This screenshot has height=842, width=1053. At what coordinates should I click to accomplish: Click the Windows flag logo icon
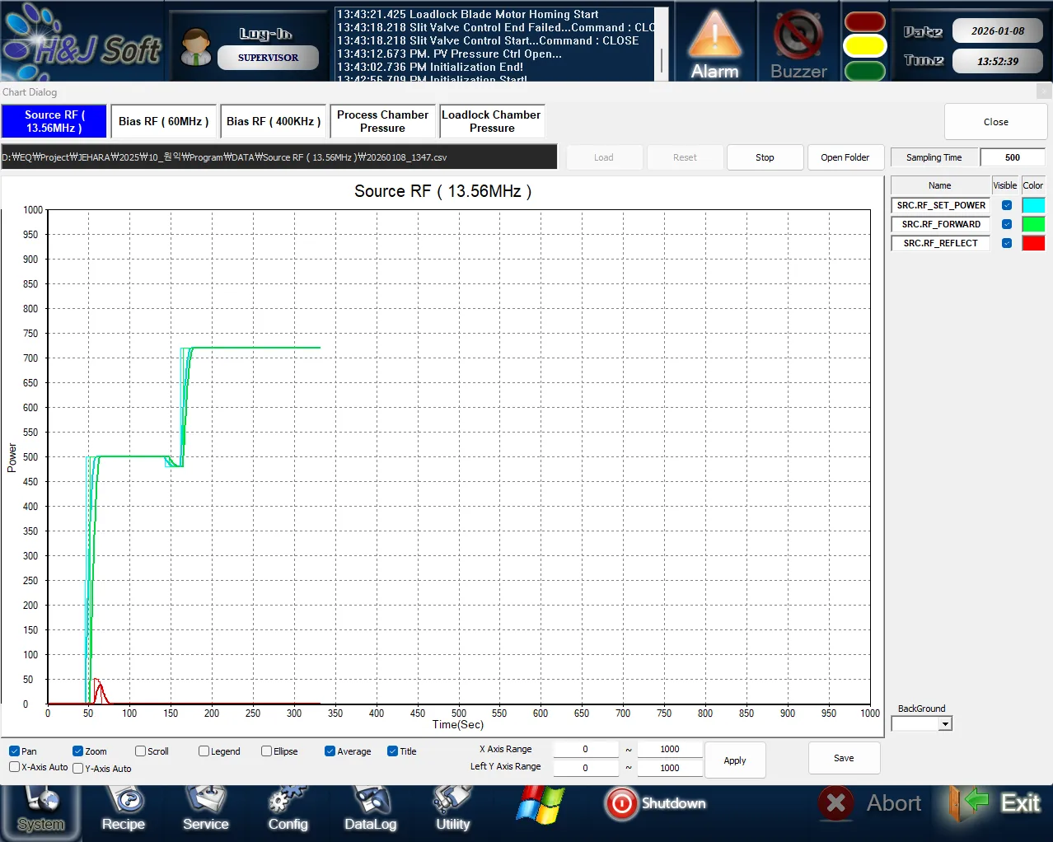click(541, 805)
